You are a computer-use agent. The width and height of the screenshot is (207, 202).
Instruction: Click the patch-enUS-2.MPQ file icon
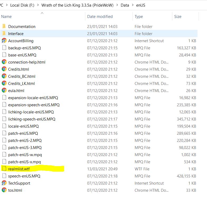coord(4,140)
